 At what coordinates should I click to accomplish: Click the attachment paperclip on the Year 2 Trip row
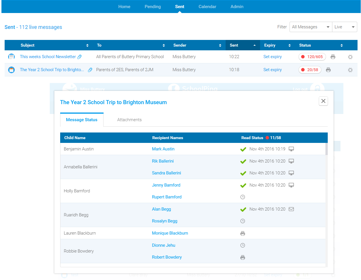point(90,70)
